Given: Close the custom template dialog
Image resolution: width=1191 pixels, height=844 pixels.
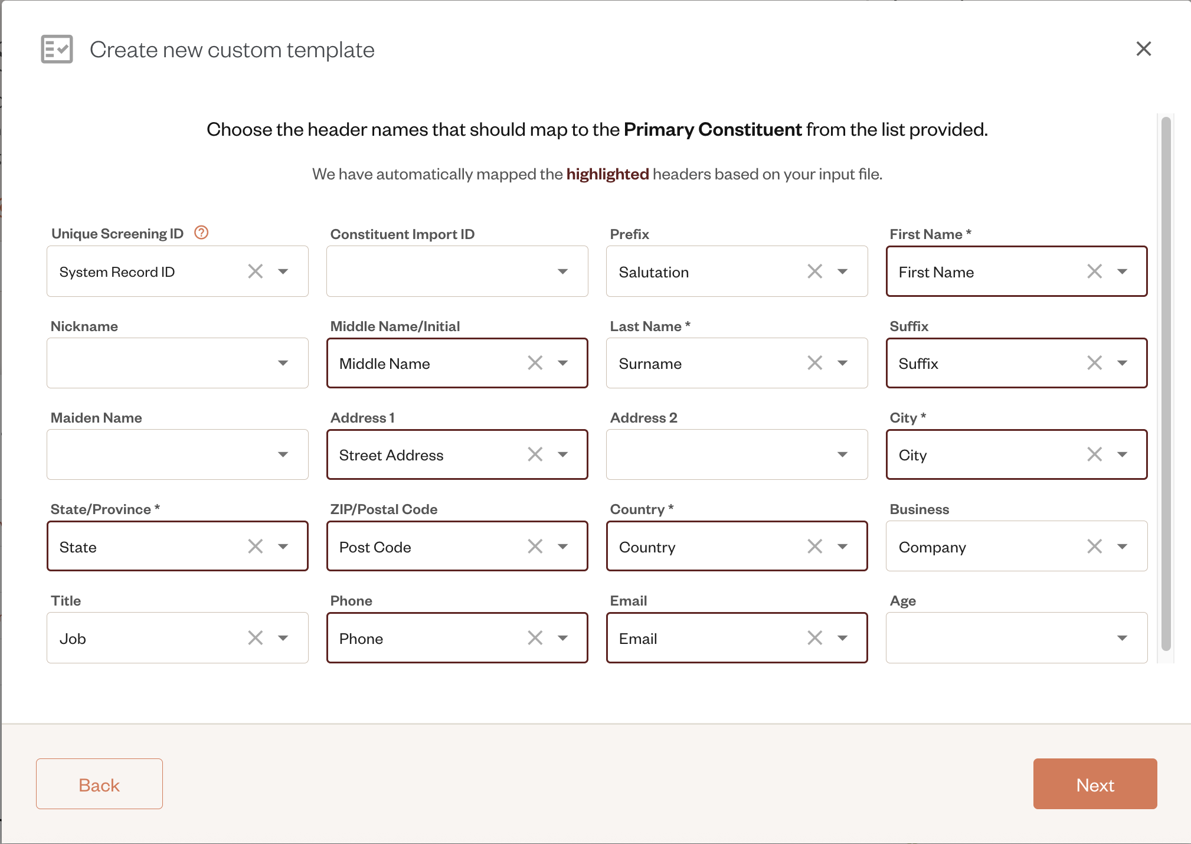Looking at the screenshot, I should tap(1144, 49).
